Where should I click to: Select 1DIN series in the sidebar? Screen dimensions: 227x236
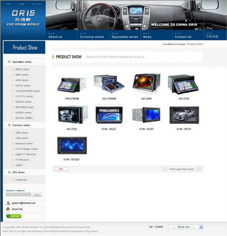click(x=22, y=138)
